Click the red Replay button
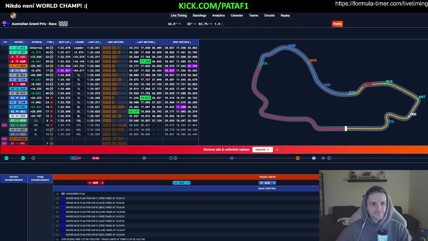Image resolution: width=428 pixels, height=241 pixels. [337, 24]
